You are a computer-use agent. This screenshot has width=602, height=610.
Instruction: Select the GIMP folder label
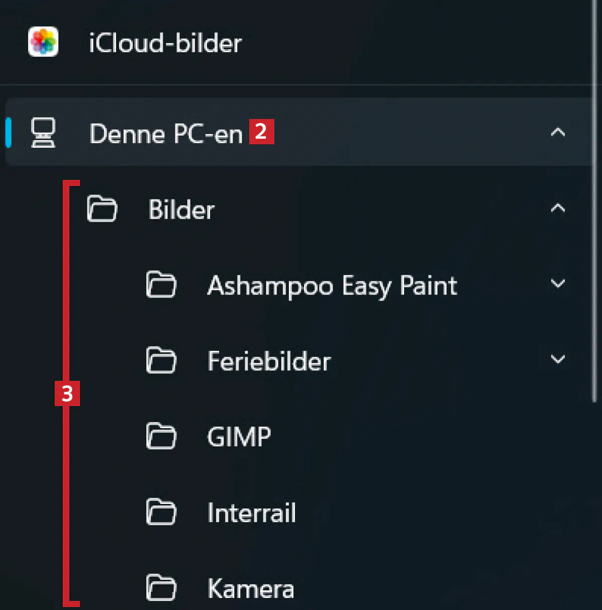239,437
